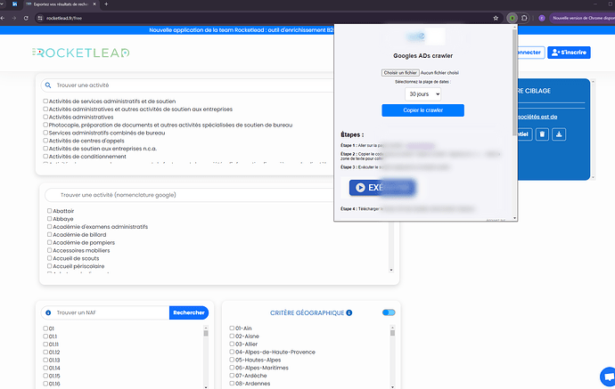Click Choisir un fichier in the crawler popup
Screen dimensions: 615x389
coord(400,73)
